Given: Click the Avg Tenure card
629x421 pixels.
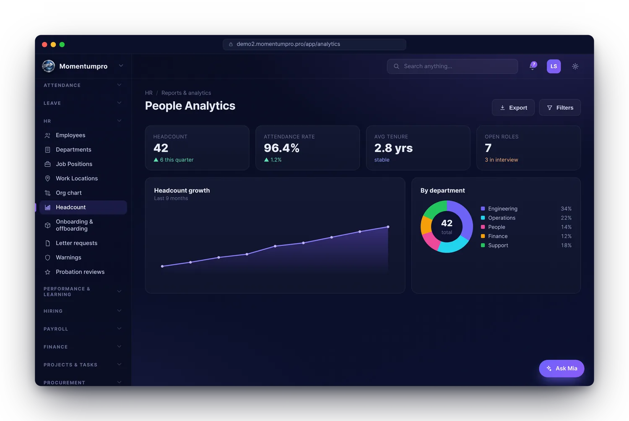Looking at the screenshot, I should pos(418,148).
